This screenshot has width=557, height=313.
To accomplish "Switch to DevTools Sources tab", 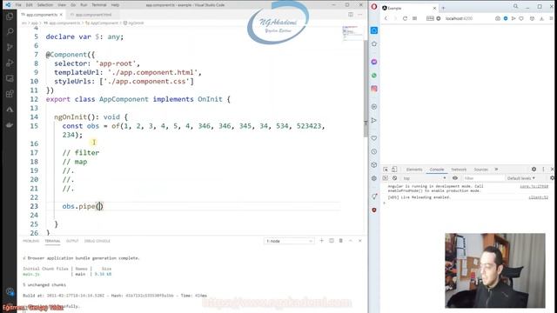I will point(481,170).
